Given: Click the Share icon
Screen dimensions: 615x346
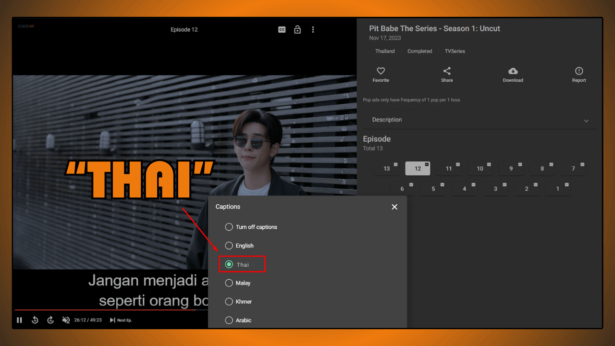Looking at the screenshot, I should 447,74.
